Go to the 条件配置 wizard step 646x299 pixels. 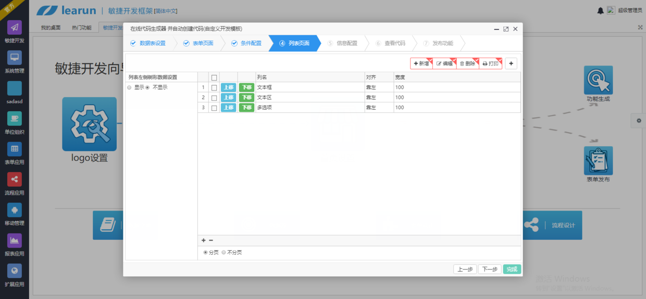(246, 43)
